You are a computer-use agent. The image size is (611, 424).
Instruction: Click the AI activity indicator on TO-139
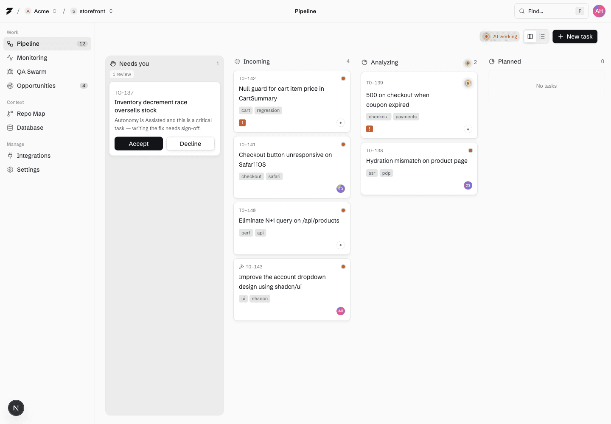coord(468,83)
